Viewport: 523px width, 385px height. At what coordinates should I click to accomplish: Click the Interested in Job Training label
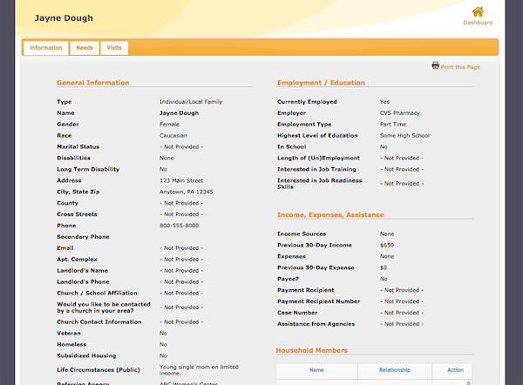(x=316, y=169)
